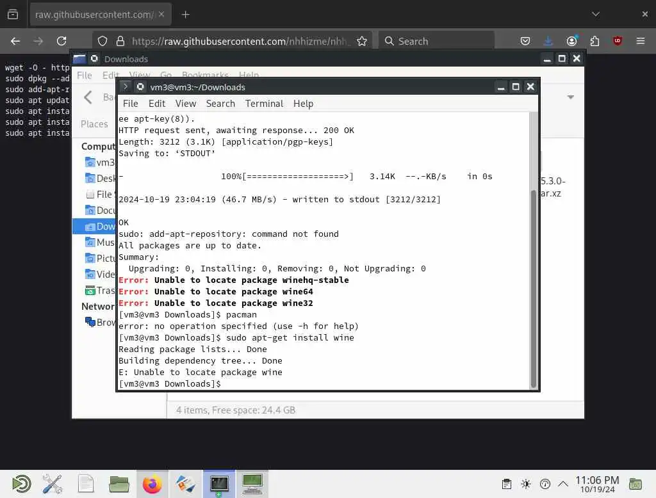Select File System in Places sidebar
Image resolution: width=656 pixels, height=498 pixels.
[99, 195]
